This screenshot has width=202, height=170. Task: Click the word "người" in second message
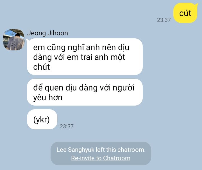point(123,88)
